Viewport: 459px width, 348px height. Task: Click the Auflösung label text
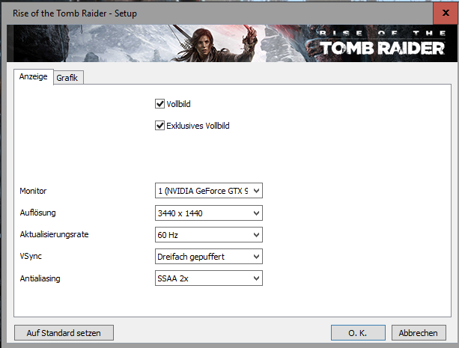37,213
